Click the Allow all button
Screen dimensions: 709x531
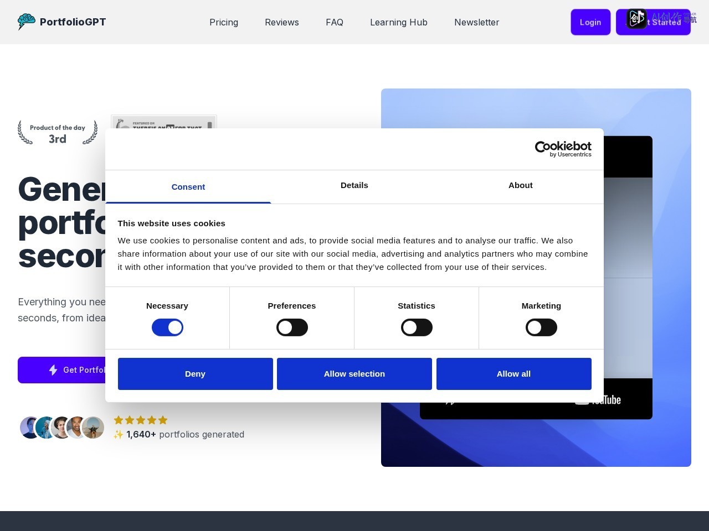(x=514, y=374)
